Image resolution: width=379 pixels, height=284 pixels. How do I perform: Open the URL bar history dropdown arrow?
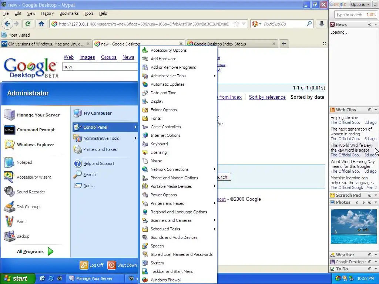244,24
